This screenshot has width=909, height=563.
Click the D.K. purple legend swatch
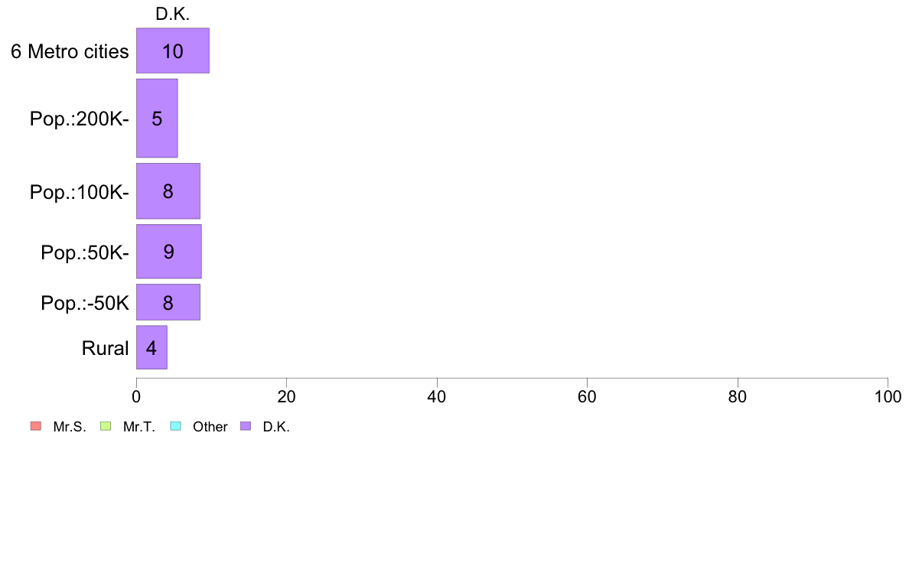pyautogui.click(x=246, y=426)
